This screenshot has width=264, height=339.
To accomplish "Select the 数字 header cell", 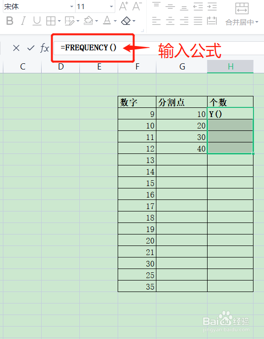I will 137,102.
